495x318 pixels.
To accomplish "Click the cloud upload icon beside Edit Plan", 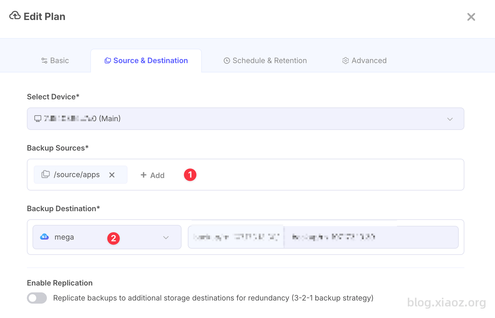I will [x=15, y=16].
